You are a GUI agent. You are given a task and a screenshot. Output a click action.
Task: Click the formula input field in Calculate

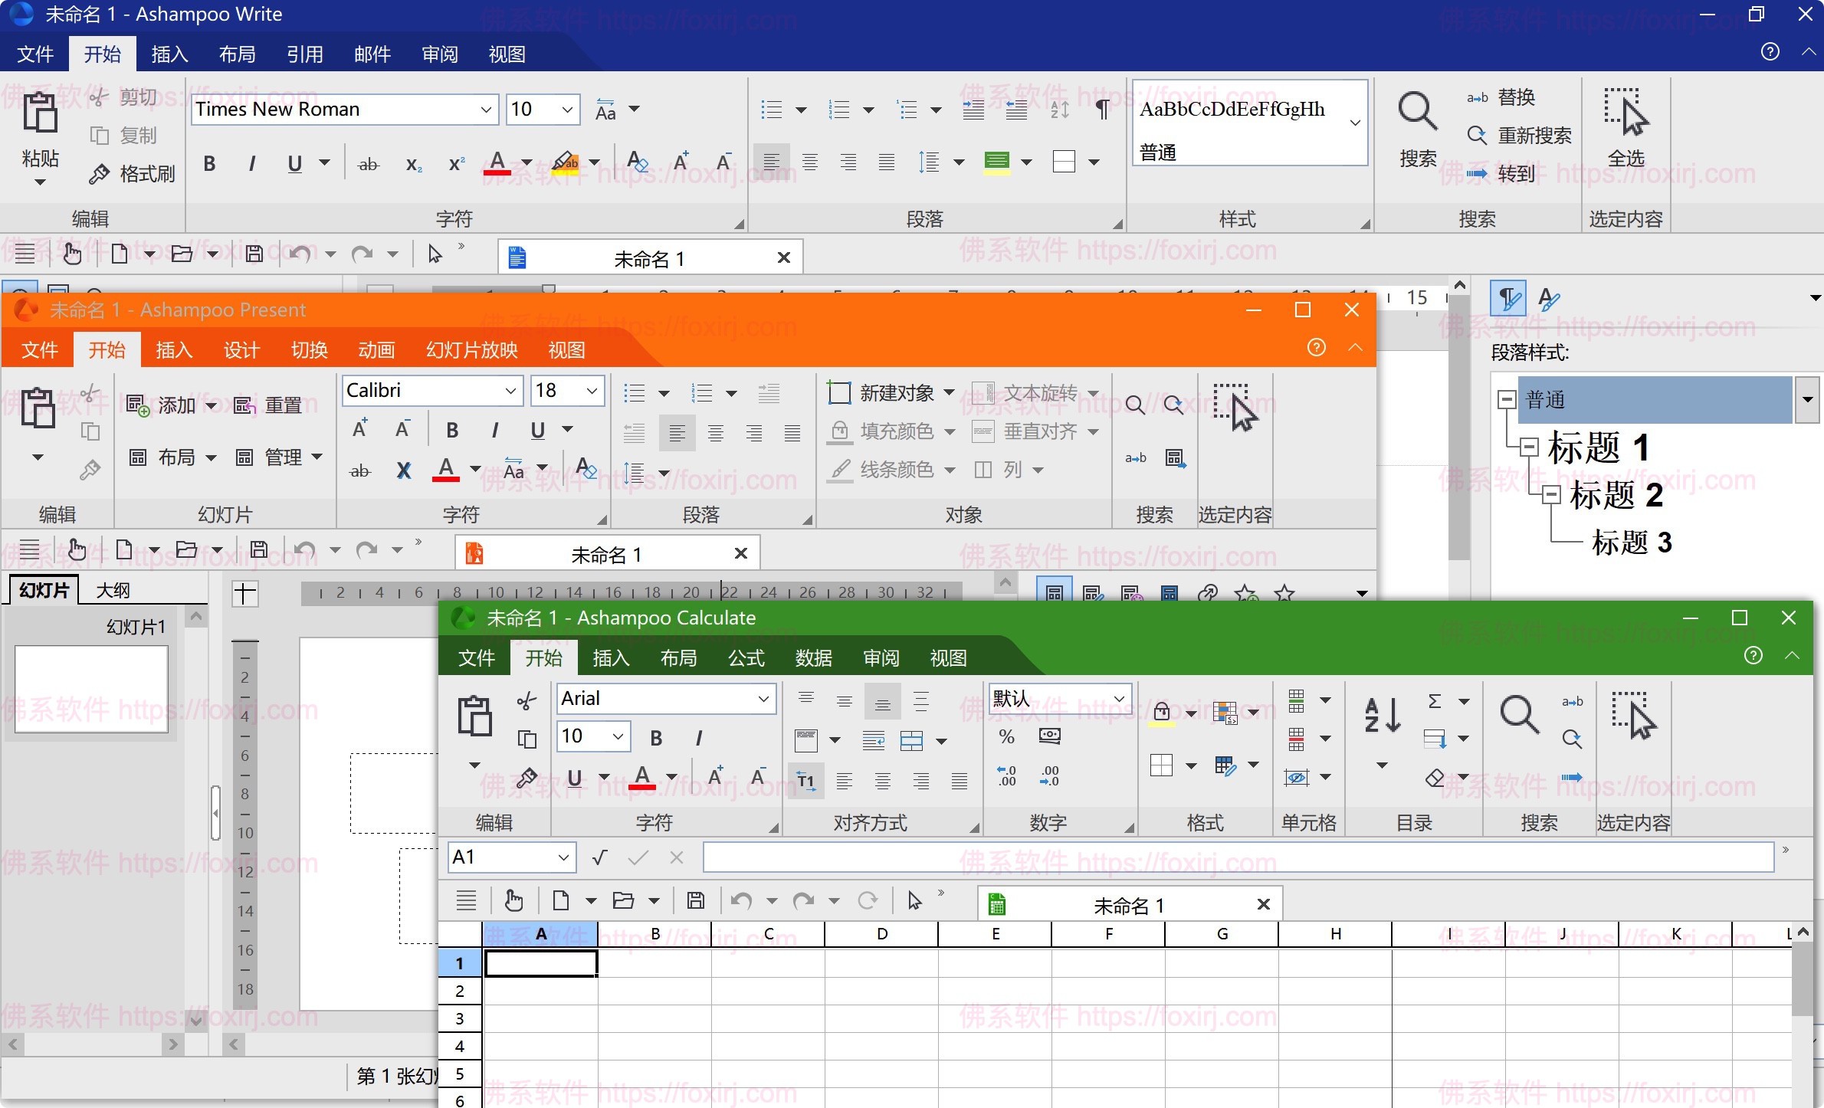click(x=1226, y=857)
